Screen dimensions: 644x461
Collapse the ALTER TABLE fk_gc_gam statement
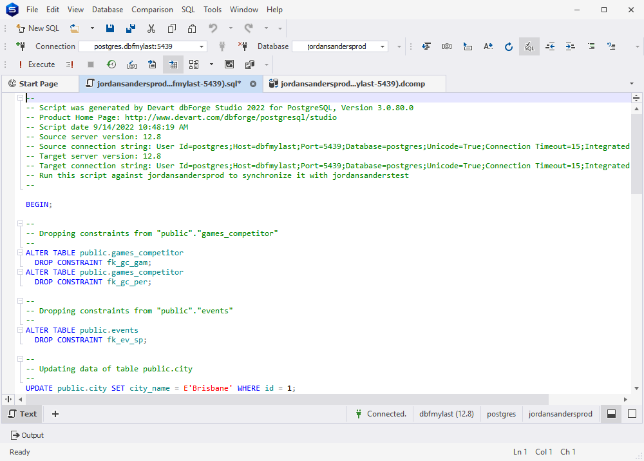tap(20, 253)
